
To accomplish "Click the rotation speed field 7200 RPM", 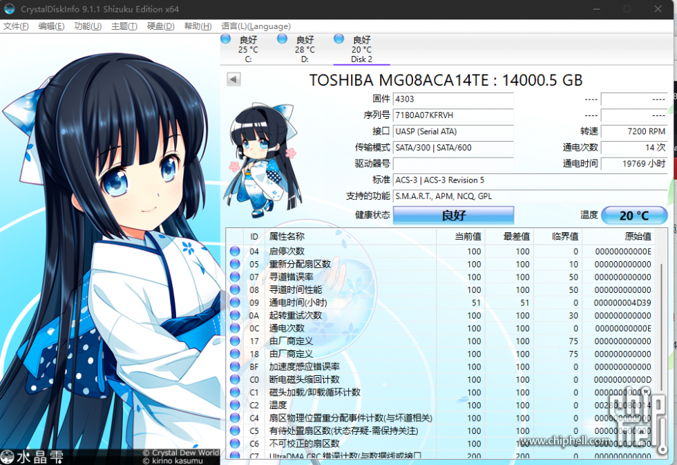I will click(634, 132).
